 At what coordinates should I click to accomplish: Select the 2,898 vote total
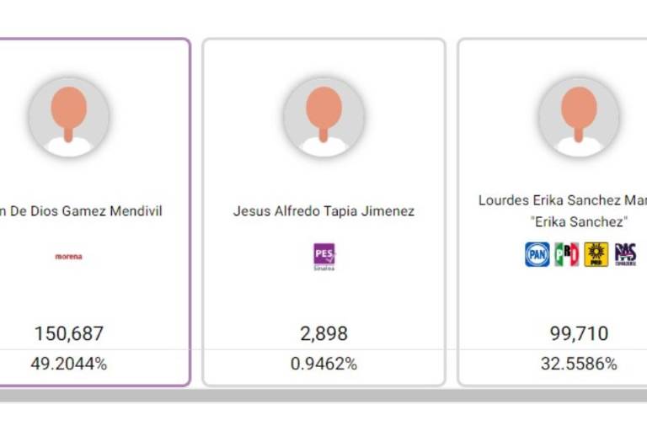pos(323,333)
